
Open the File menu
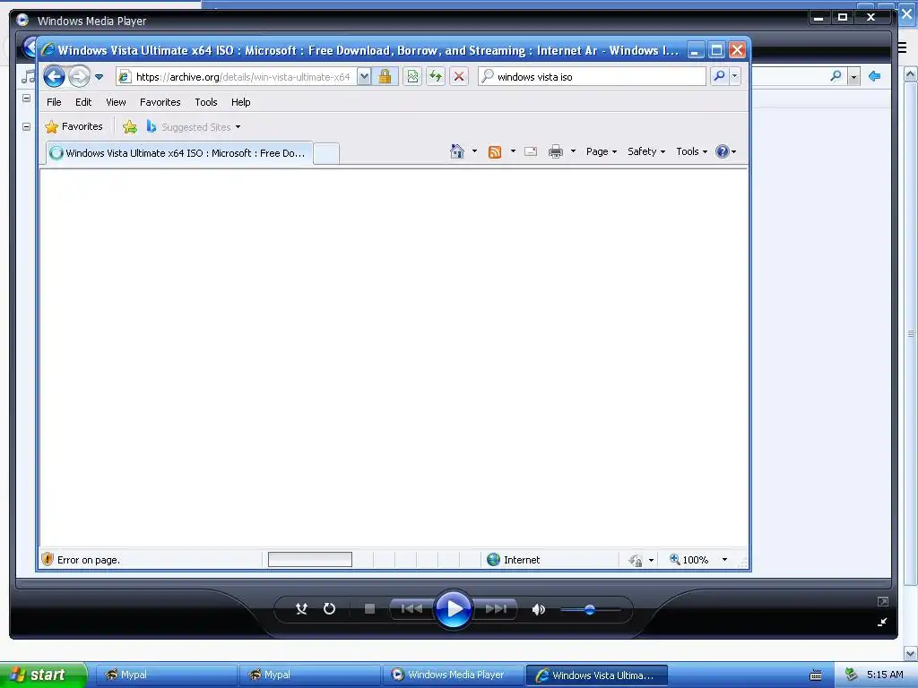tap(54, 102)
